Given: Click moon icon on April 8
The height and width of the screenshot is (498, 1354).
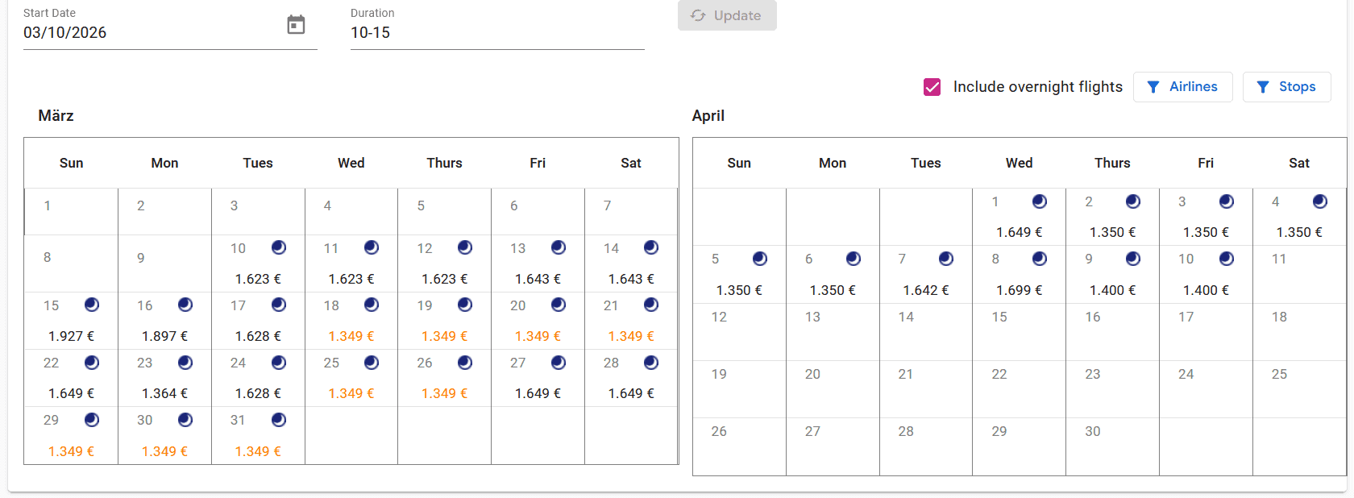Looking at the screenshot, I should point(1040,259).
